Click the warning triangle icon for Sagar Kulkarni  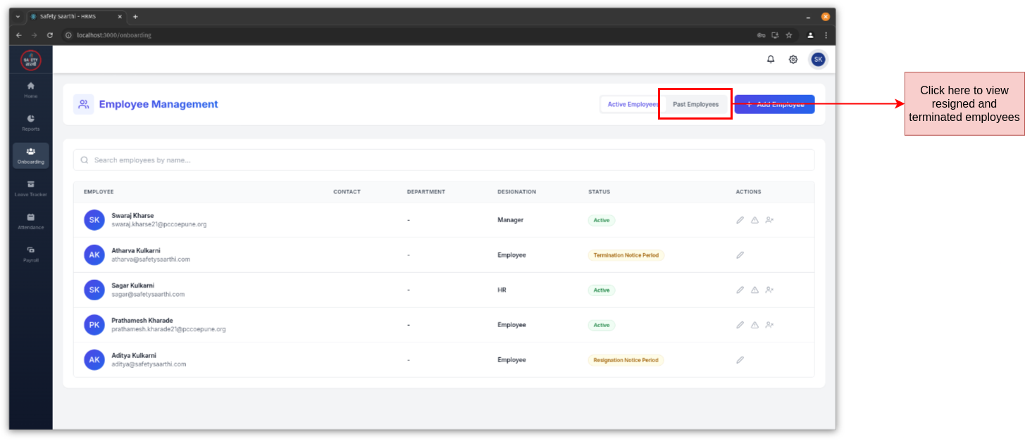(754, 290)
